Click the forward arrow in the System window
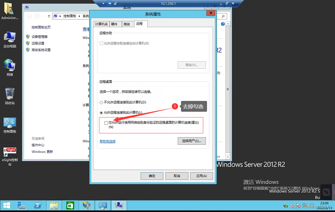 pyautogui.click(x=37, y=16)
